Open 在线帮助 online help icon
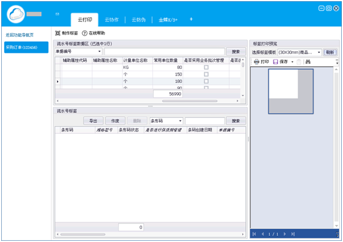 point(84,33)
